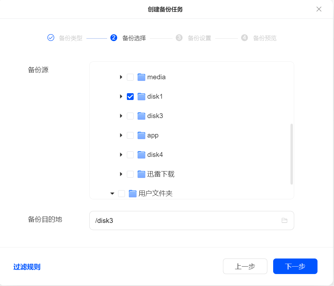Check the disk4 folder checkbox

[130, 155]
